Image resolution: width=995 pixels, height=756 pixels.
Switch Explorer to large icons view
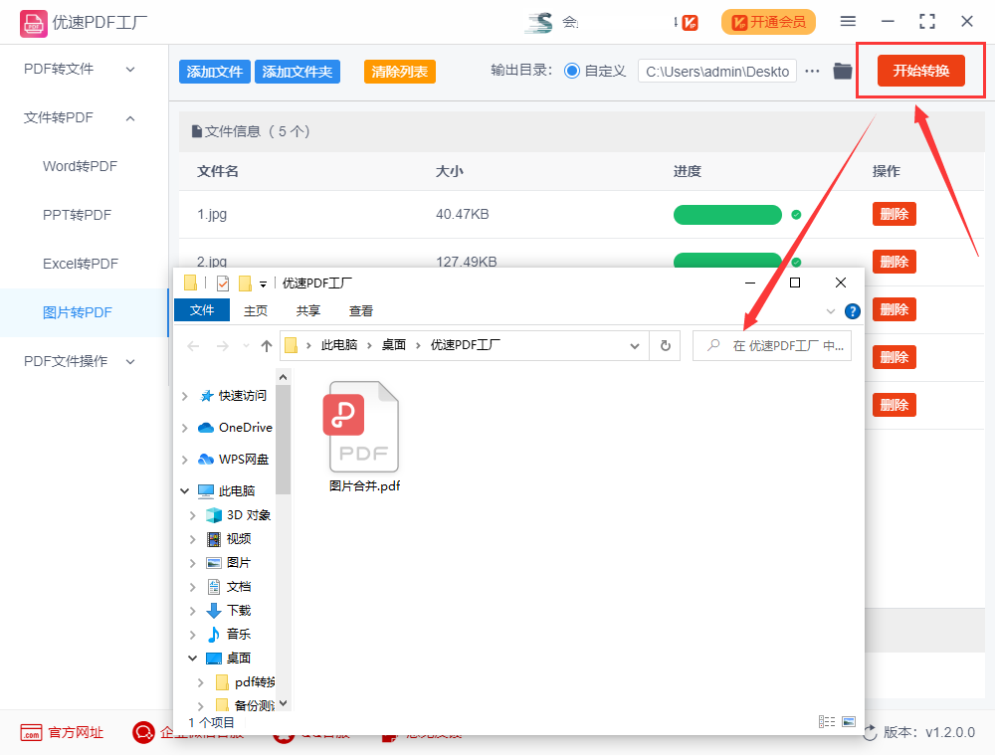[x=849, y=722]
